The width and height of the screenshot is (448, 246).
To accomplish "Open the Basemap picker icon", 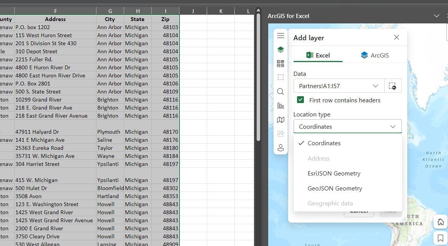I will 280,120.
